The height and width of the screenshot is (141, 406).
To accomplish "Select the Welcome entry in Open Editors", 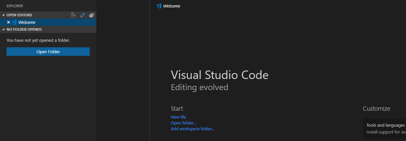I will coord(48,22).
